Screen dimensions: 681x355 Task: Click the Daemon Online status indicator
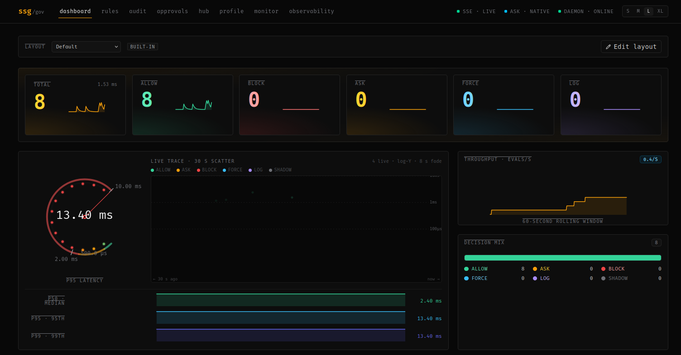[x=585, y=11]
